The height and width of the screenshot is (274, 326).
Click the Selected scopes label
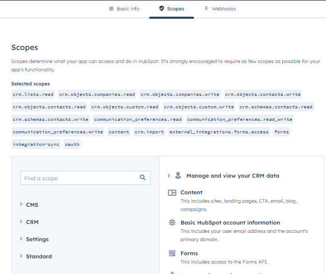(x=31, y=84)
